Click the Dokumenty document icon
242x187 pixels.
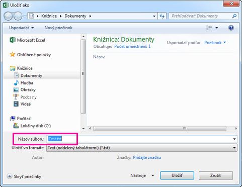[x=16, y=75]
